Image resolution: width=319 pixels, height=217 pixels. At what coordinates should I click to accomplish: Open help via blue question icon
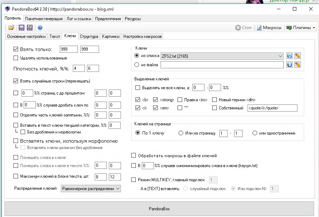coord(40,28)
